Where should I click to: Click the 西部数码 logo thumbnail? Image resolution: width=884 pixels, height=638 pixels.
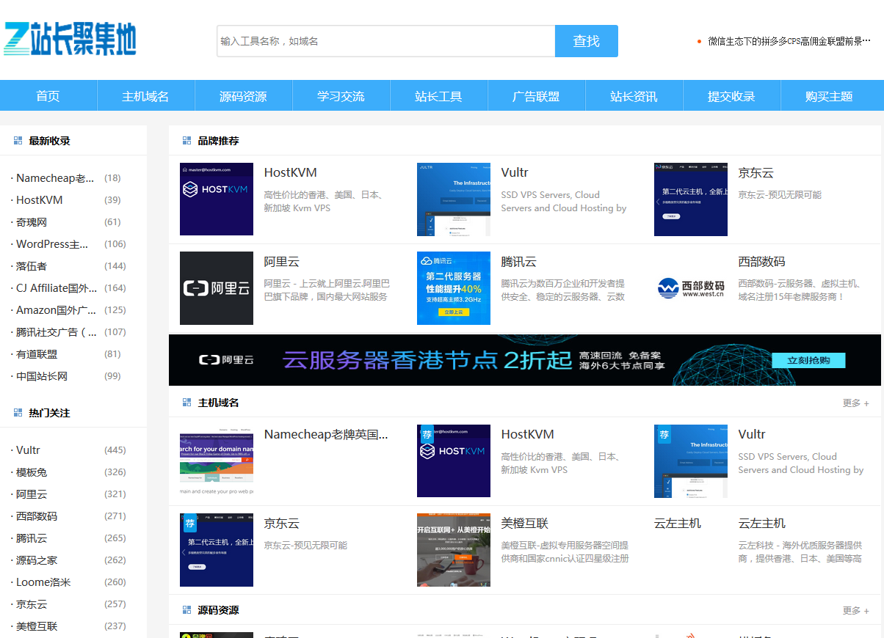pos(691,288)
